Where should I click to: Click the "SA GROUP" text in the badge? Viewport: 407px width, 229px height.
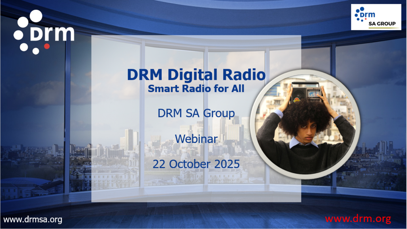pos(382,24)
